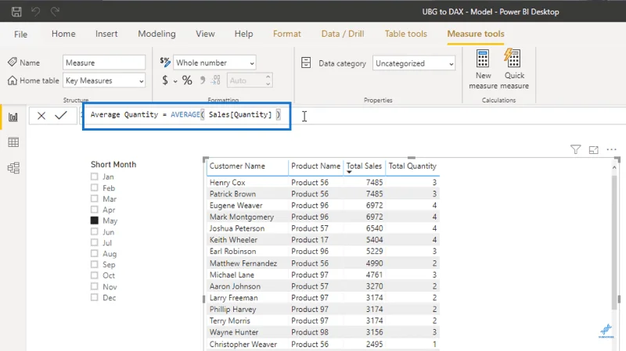Screen dimensions: 626x351
Task: Click the Redo arrow icon
Action: coord(55,12)
